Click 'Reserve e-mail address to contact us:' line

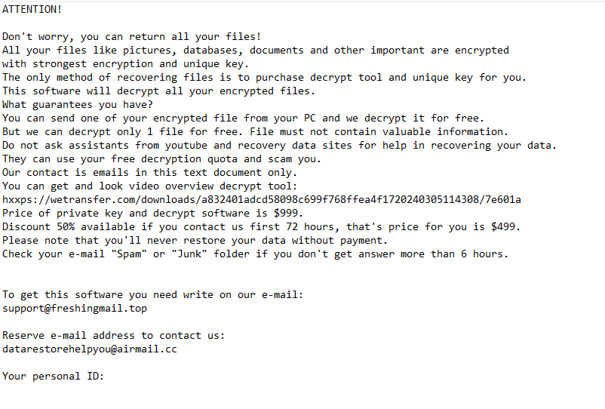pyautogui.click(x=113, y=336)
